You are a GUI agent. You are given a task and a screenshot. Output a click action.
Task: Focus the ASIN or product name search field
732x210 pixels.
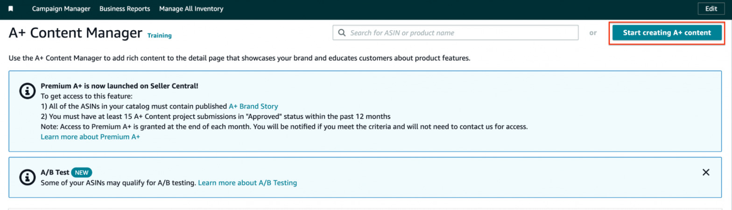pos(460,33)
